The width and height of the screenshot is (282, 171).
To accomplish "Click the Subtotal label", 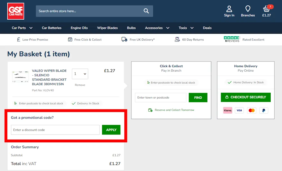I will coord(17,155).
